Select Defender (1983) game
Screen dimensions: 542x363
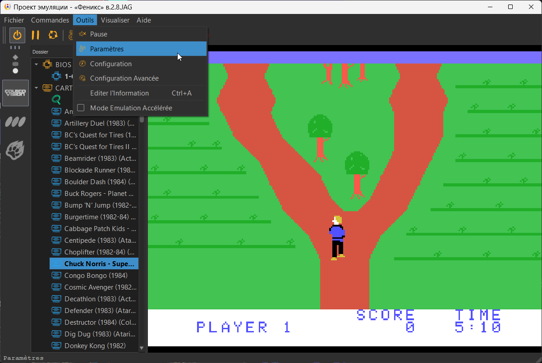(x=100, y=310)
